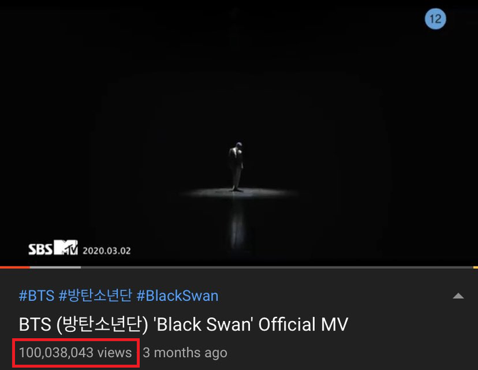Click the BTS text in the video title

pyautogui.click(x=35, y=324)
